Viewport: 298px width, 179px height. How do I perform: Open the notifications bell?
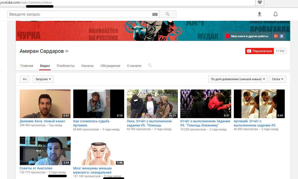275,14
